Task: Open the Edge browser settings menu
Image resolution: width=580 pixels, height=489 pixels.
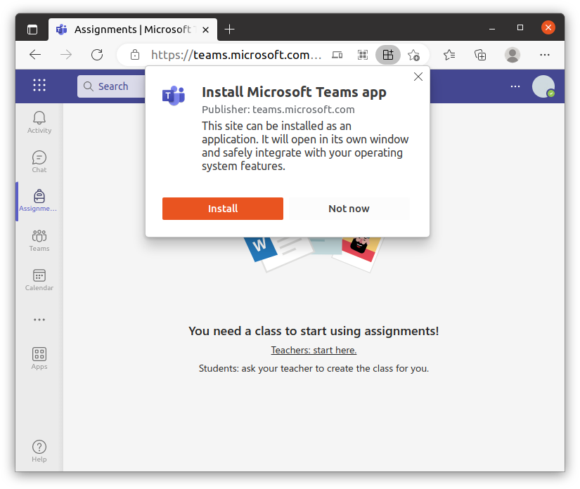Action: click(x=544, y=55)
